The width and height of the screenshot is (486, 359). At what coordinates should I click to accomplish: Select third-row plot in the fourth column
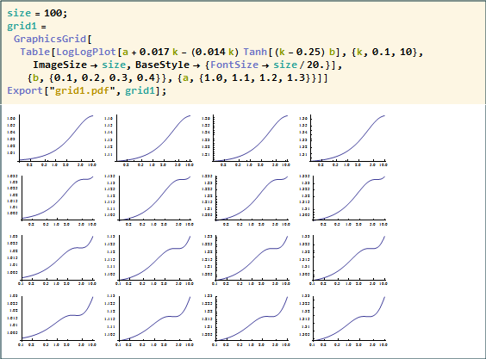pyautogui.click(x=344, y=260)
